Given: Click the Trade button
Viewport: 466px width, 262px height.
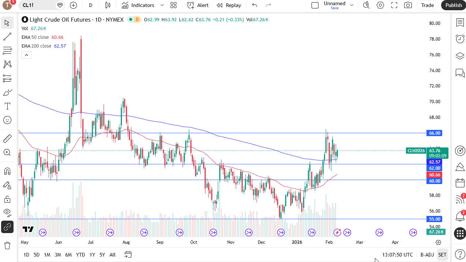Looking at the screenshot, I should point(427,5).
